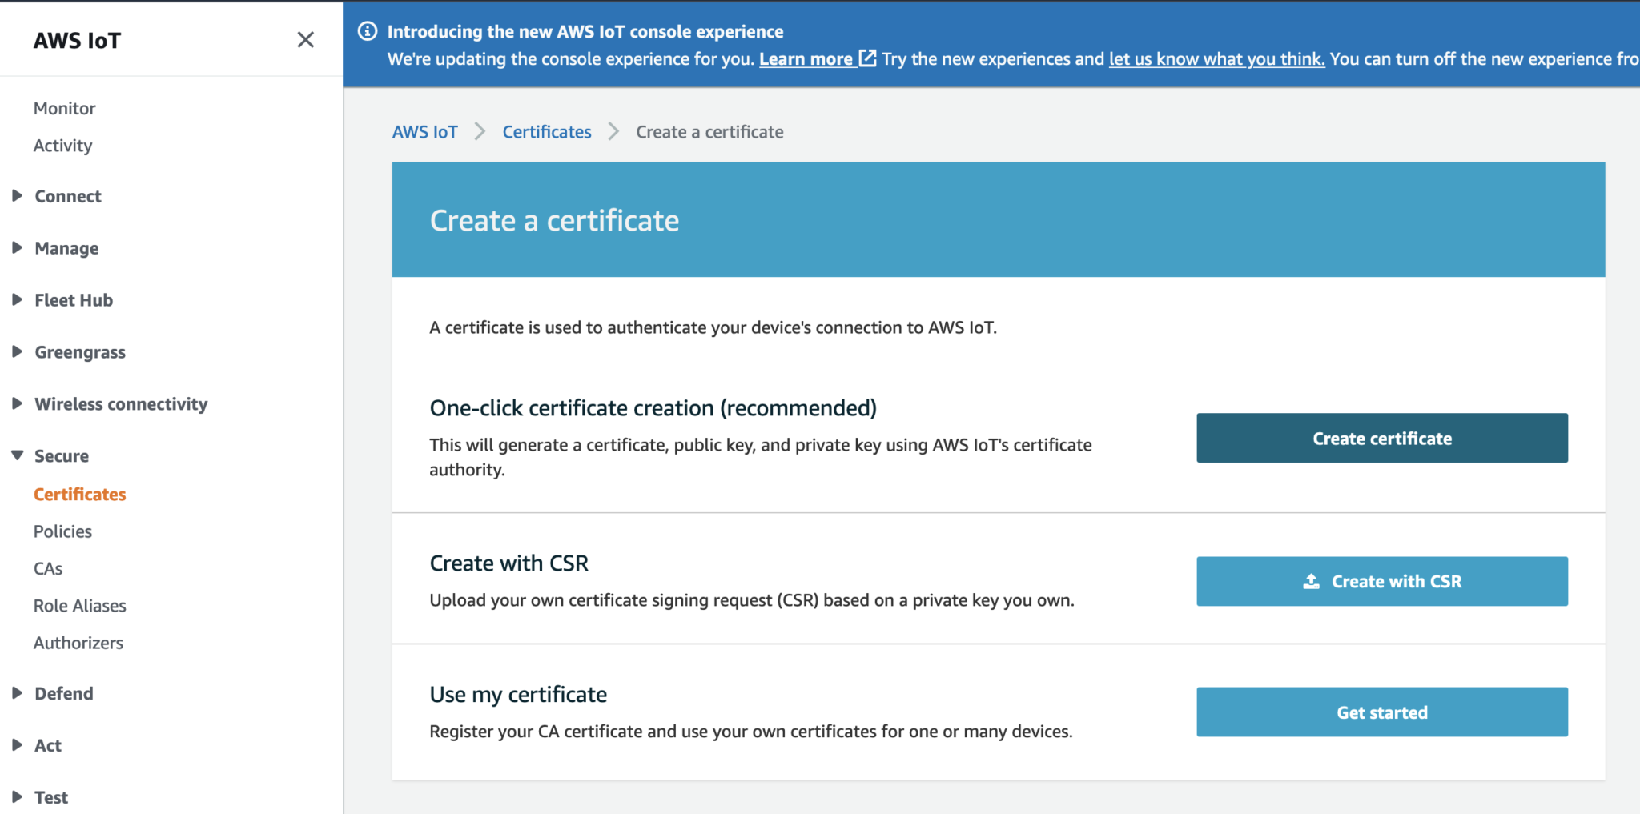Open the let us know what you think link

click(1216, 58)
